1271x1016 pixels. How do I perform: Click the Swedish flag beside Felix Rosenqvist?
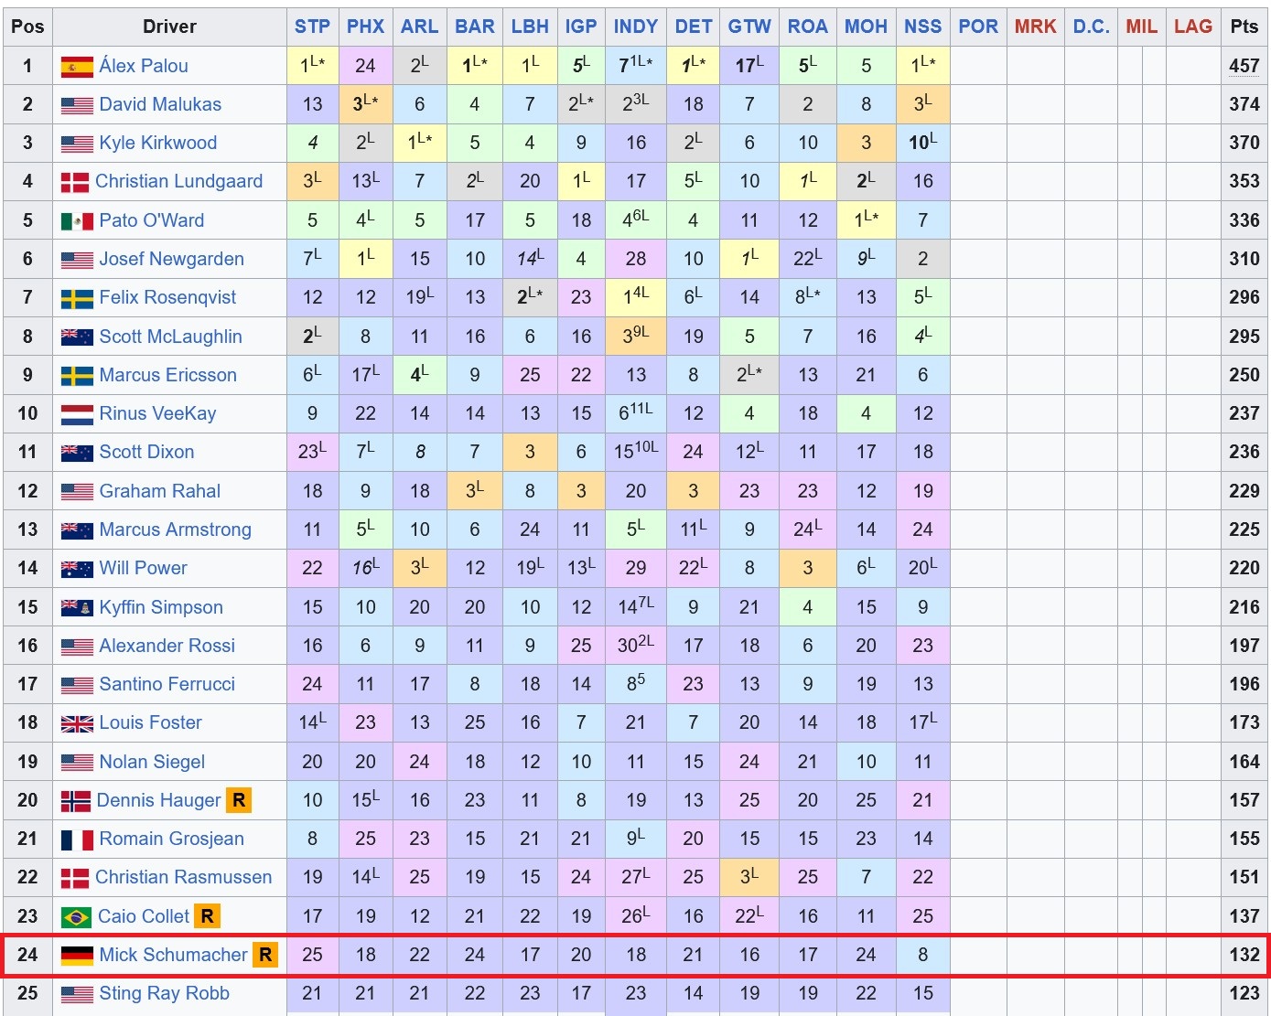coord(77,298)
